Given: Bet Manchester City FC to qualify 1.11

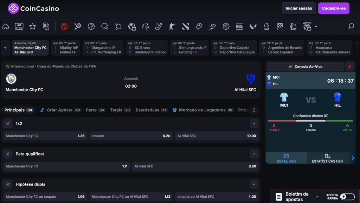Looking at the screenshot, I should point(66,166).
